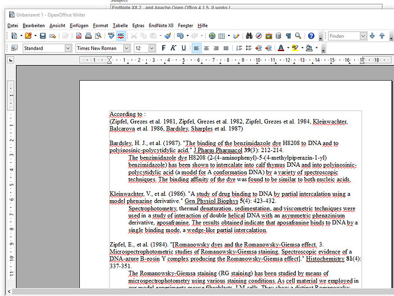
Task: Send document as e-mail icon
Action: pos(53,36)
